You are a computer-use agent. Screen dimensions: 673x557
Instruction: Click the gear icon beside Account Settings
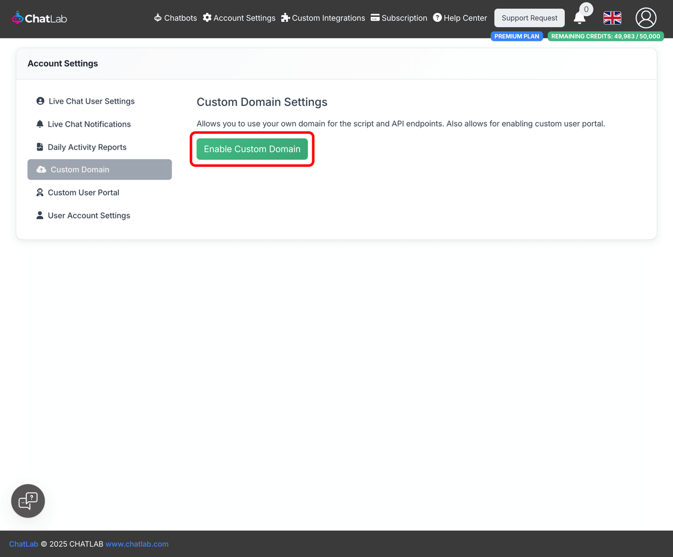pos(207,17)
